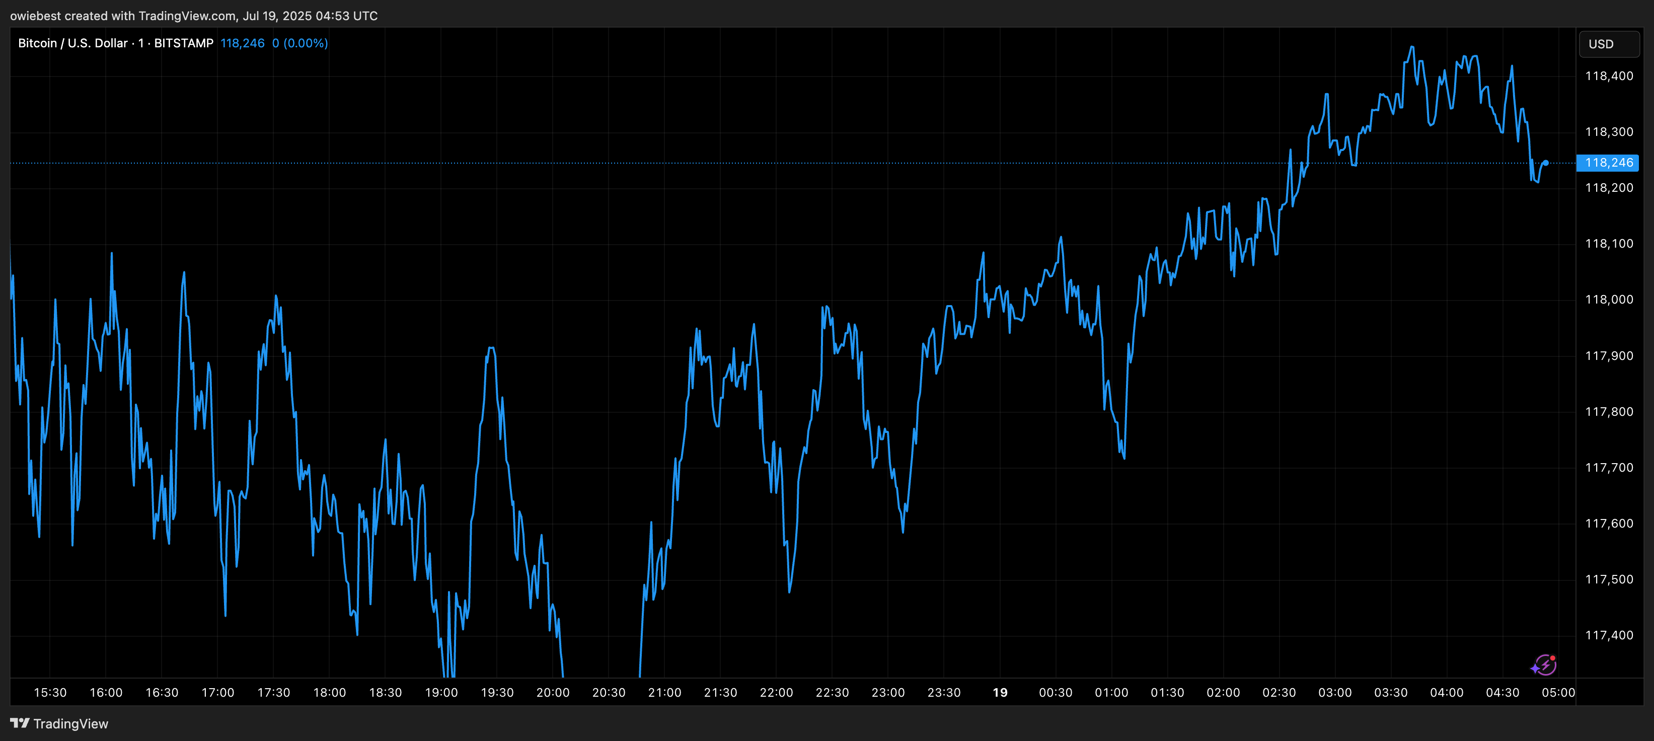The image size is (1654, 741).
Task: Click the 02:00 time axis label
Action: 1223,693
